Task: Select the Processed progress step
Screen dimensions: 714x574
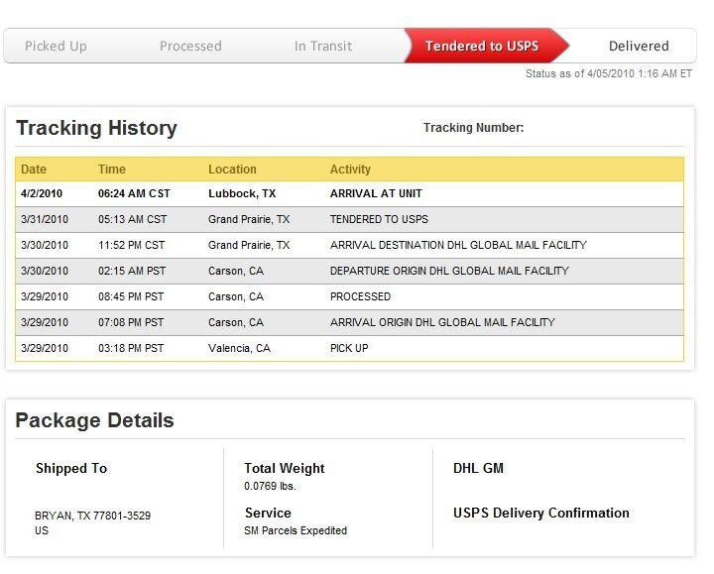Action: [x=190, y=46]
